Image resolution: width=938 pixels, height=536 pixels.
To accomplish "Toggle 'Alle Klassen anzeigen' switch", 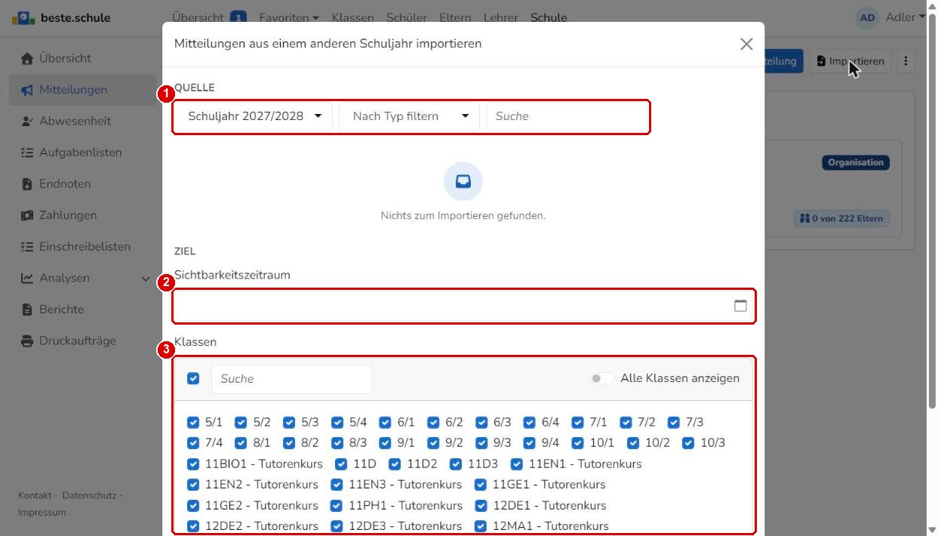I will coord(602,378).
